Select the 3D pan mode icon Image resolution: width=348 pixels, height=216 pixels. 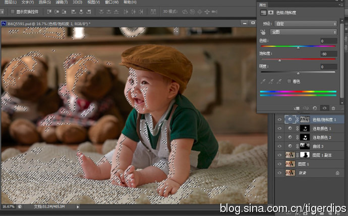200,12
